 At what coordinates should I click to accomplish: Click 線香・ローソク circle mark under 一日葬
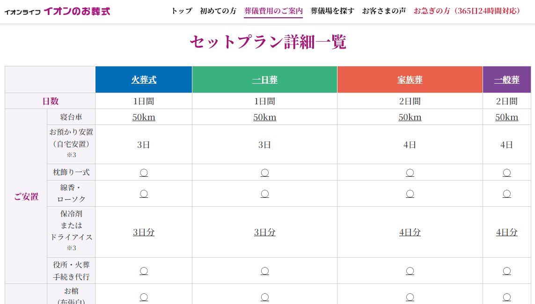[x=264, y=194]
